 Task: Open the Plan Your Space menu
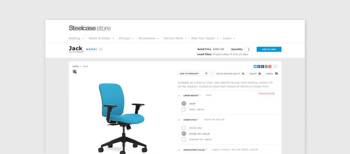click(205, 38)
